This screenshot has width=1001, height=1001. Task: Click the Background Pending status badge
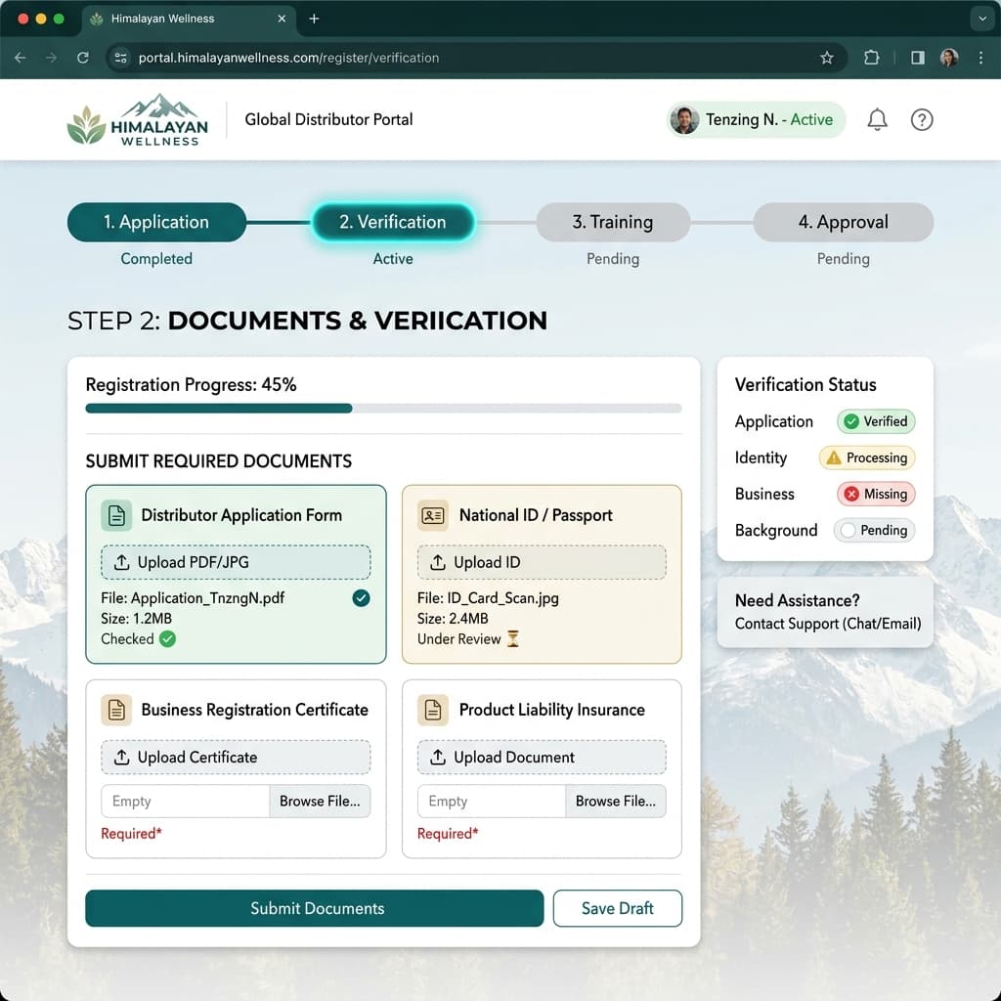pos(874,531)
